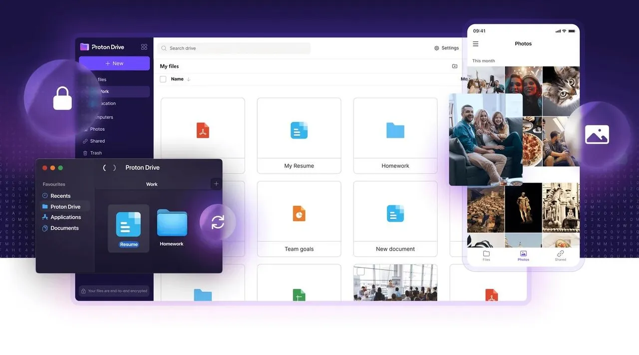This screenshot has height=355, width=639.
Task: Click the Proton Drive app switcher grid icon
Action: pyautogui.click(x=144, y=47)
